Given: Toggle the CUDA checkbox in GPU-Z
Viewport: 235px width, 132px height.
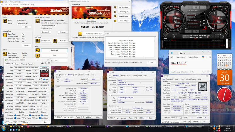Looking at the screenshot, I should [x=23, y=115].
